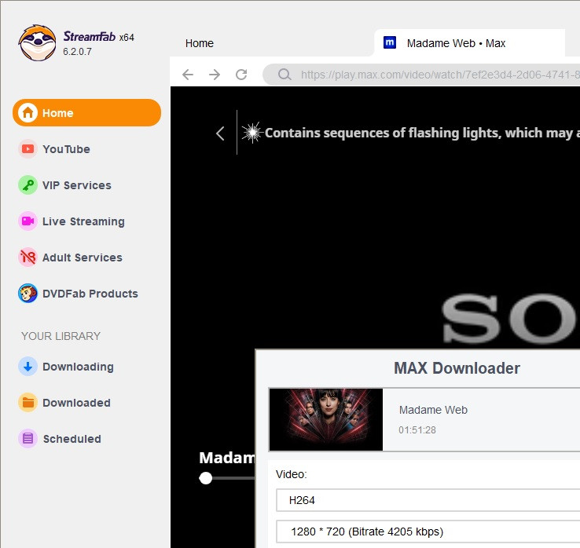Reload the current page

(241, 75)
